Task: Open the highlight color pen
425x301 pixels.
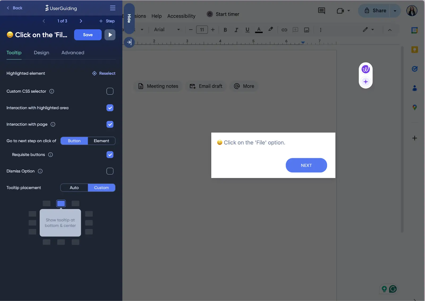Action: (x=270, y=29)
